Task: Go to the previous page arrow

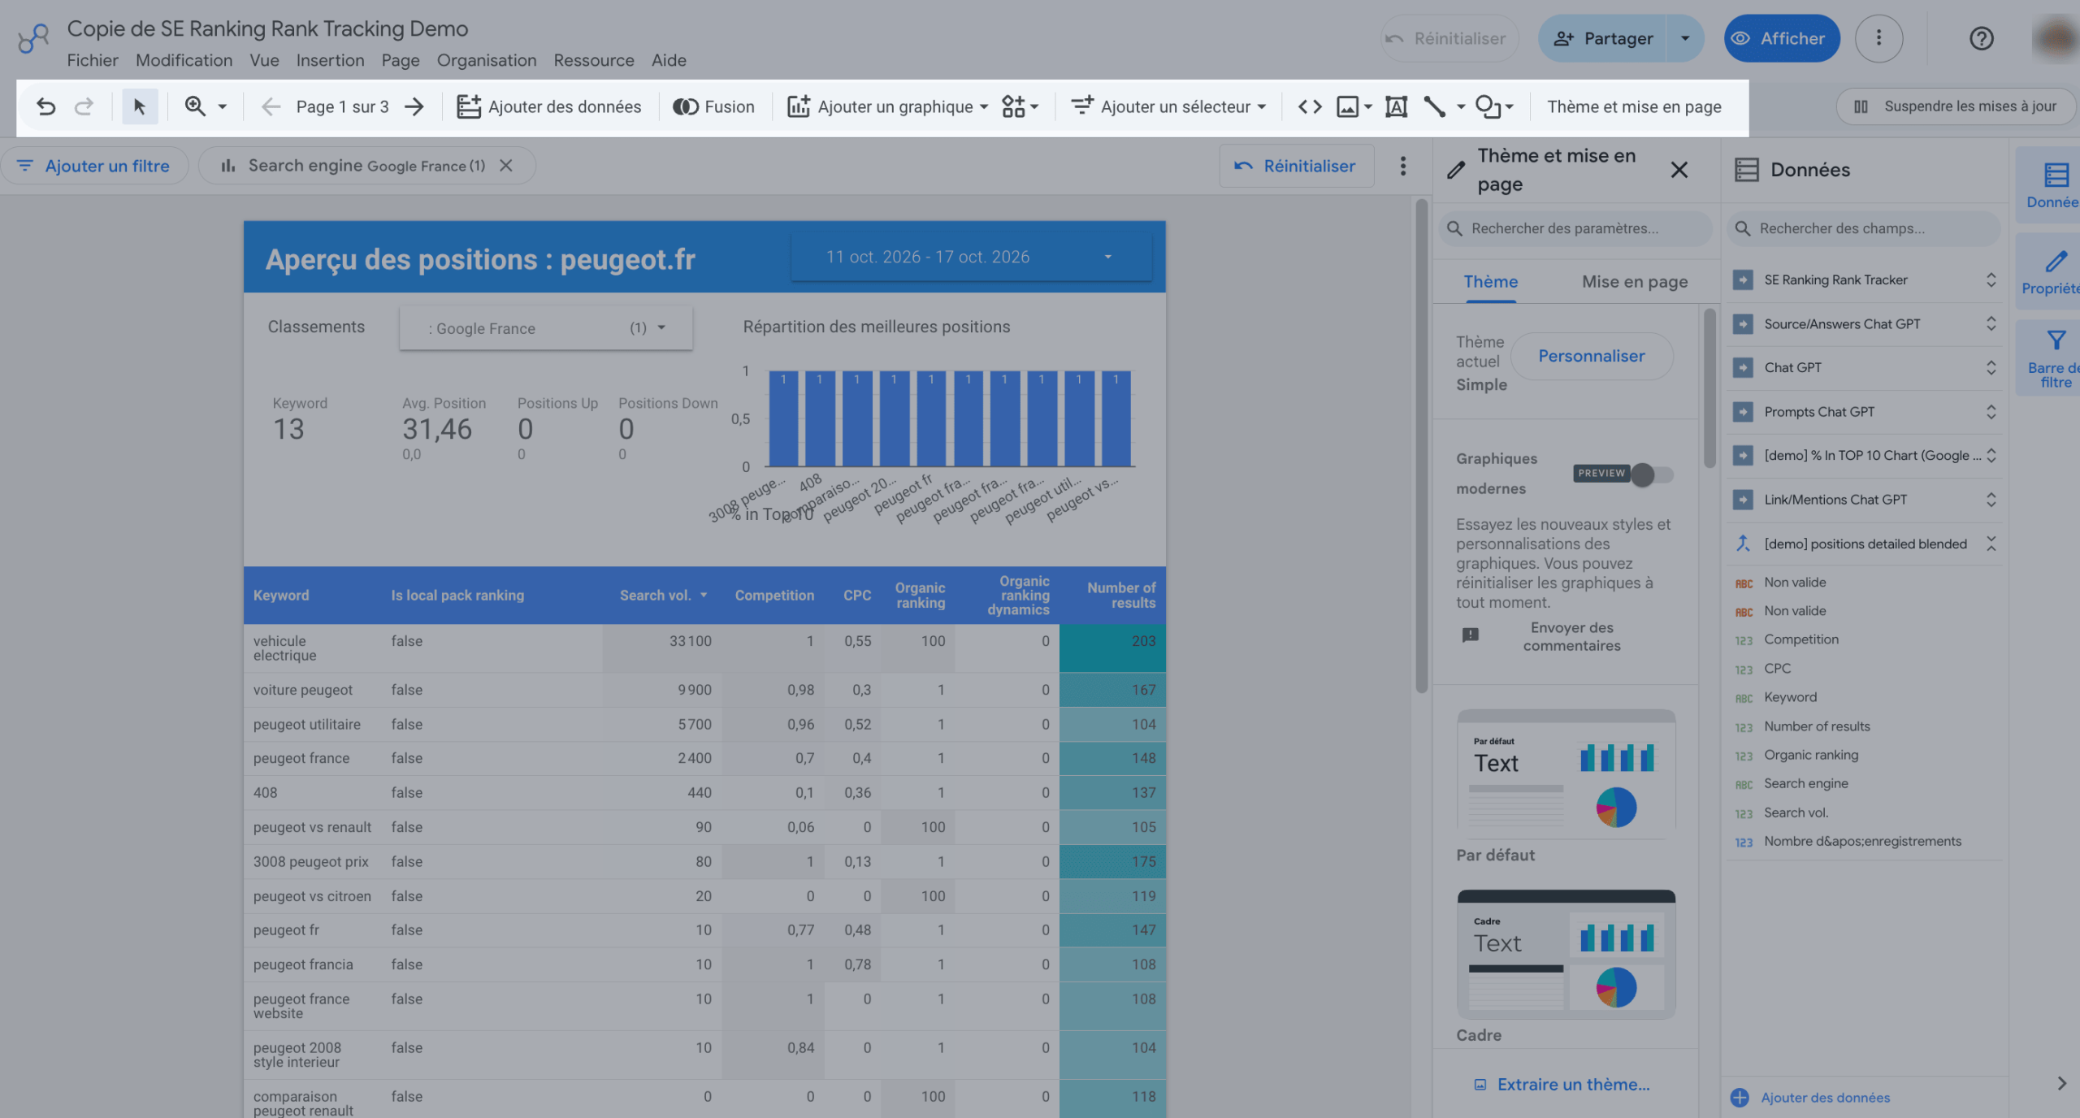Action: (271, 106)
